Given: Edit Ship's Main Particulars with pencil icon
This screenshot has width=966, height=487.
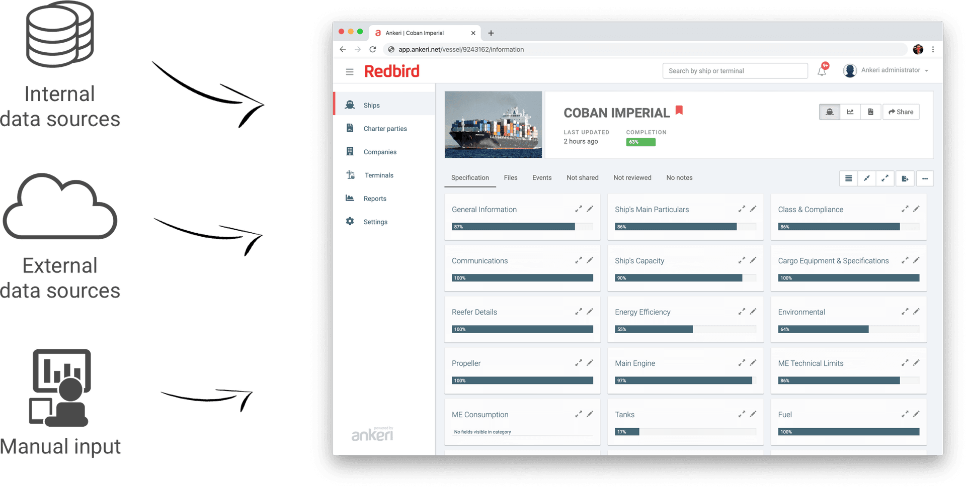Looking at the screenshot, I should coord(753,209).
